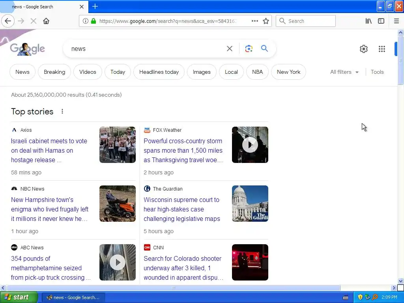Open Axios Israeli cabinet hostage deal story

49,150
